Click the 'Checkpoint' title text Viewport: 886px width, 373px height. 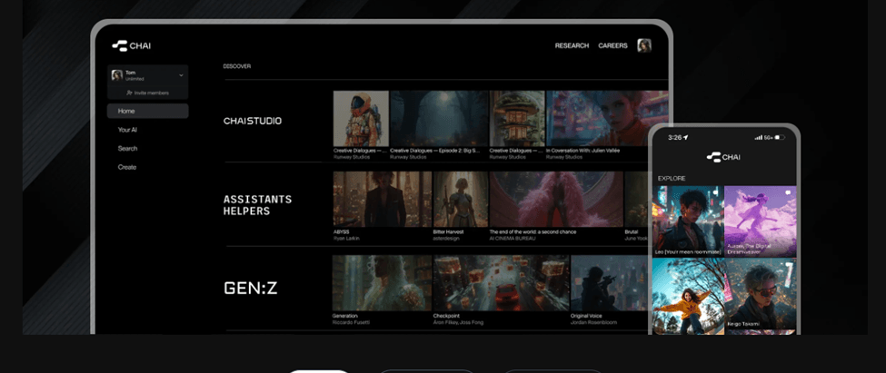click(x=446, y=316)
